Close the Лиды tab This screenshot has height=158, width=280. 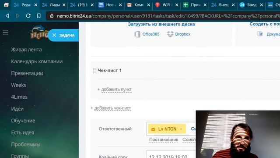tap(64, 5)
